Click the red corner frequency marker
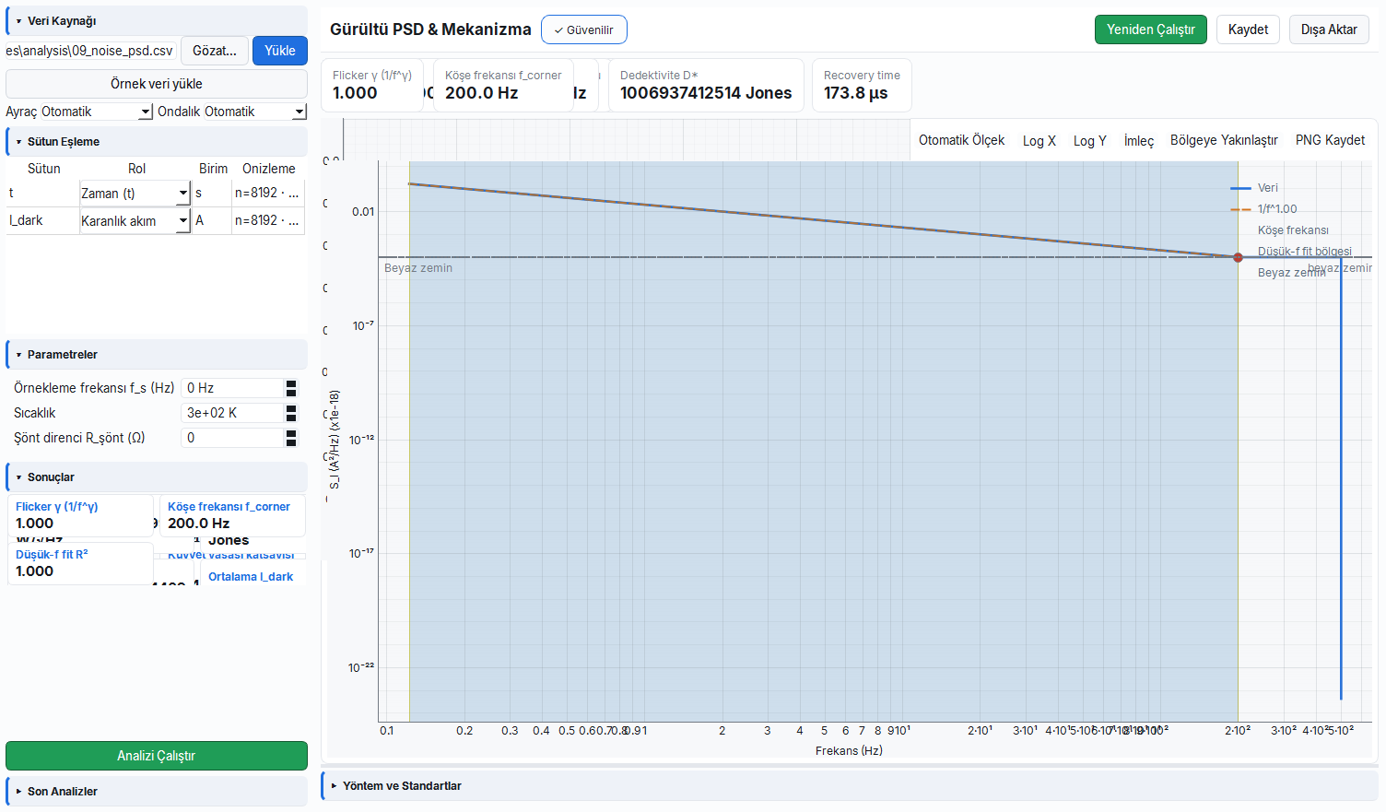The height and width of the screenshot is (812, 1386). point(1238,257)
